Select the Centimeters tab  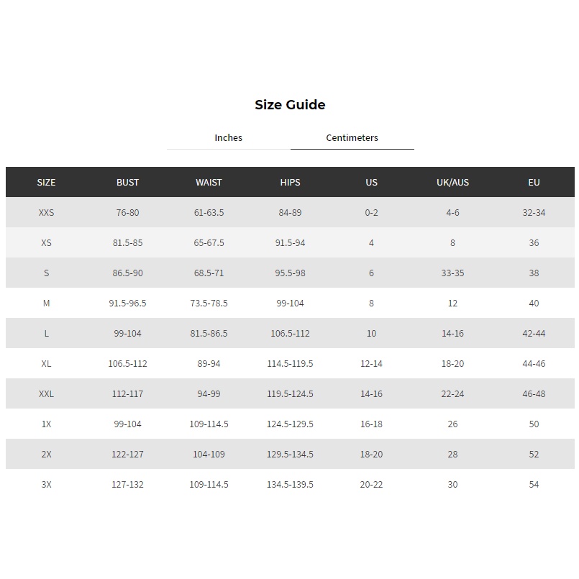(x=352, y=137)
